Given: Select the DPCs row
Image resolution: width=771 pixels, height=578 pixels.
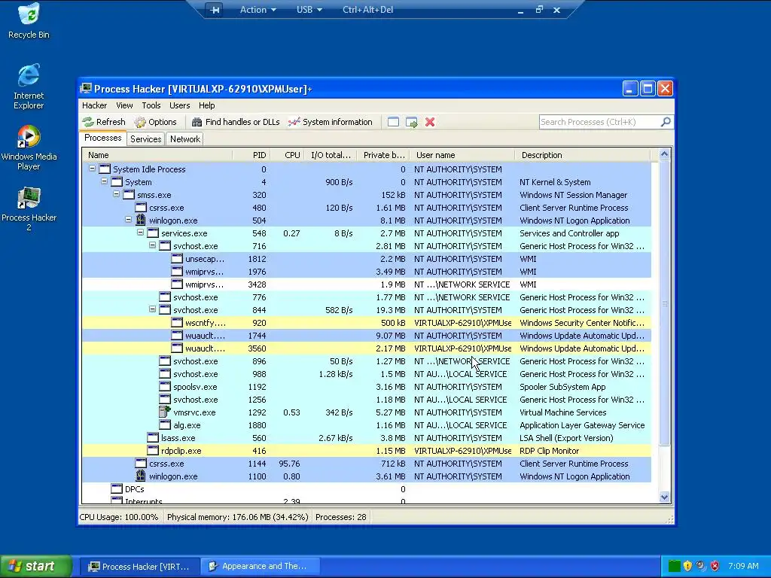Looking at the screenshot, I should [x=367, y=489].
